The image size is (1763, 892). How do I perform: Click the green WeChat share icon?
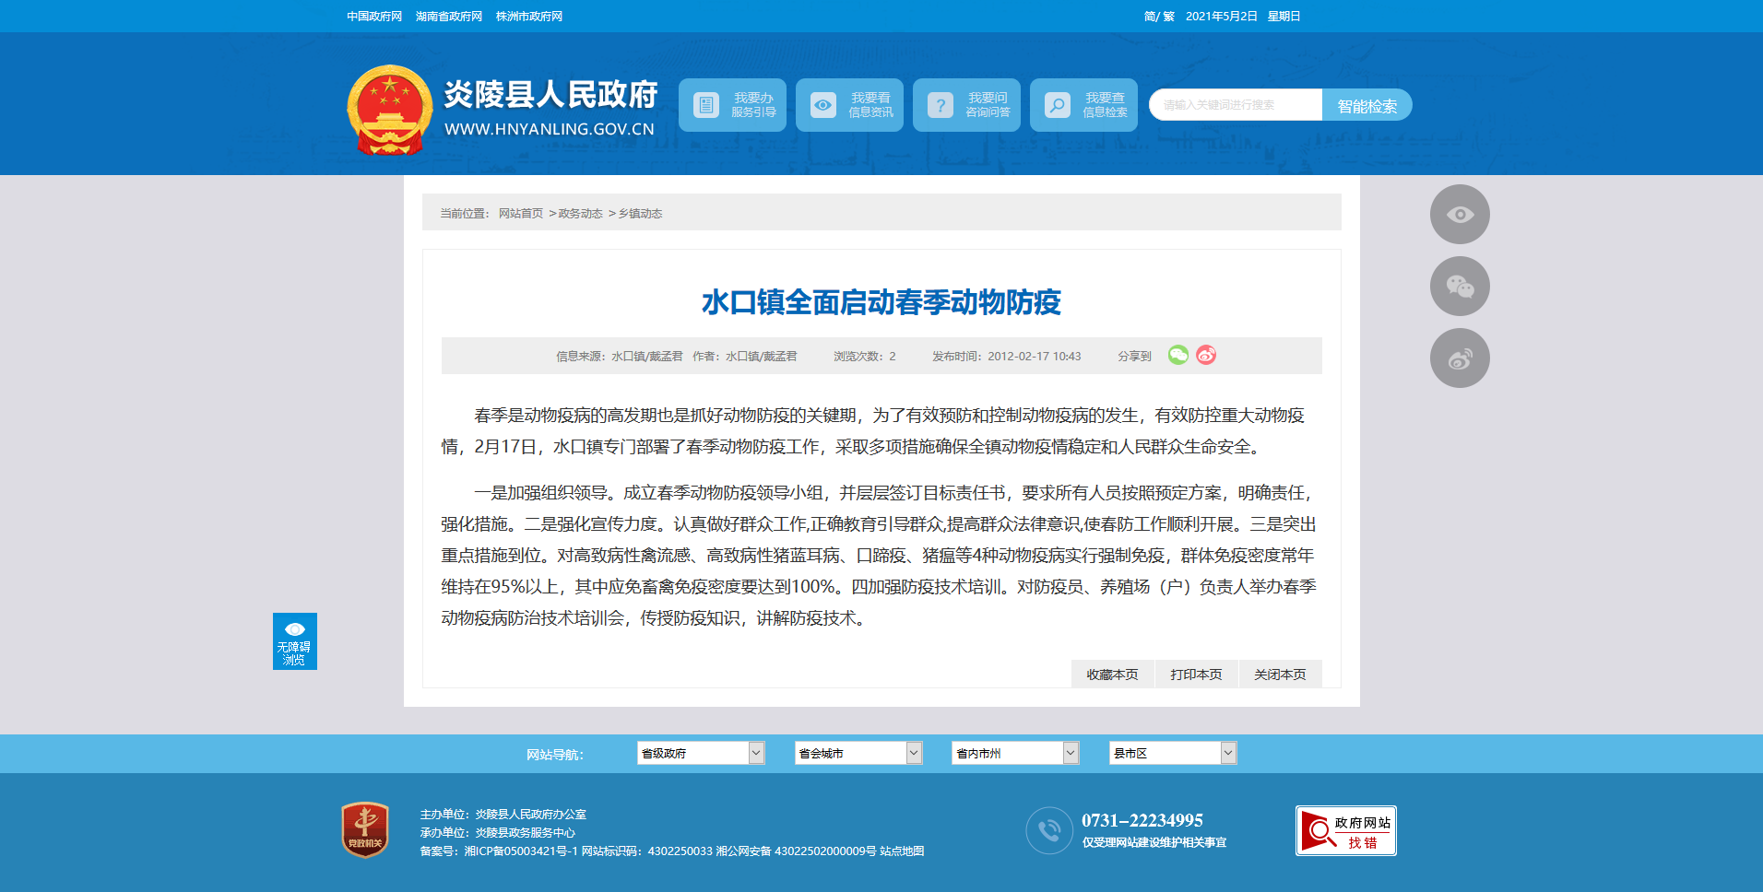tap(1177, 356)
